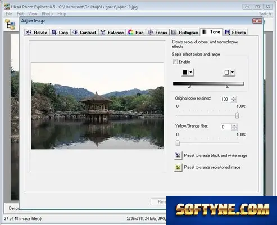Click the black and white preset icon
The image size is (277, 225).
[178, 155]
